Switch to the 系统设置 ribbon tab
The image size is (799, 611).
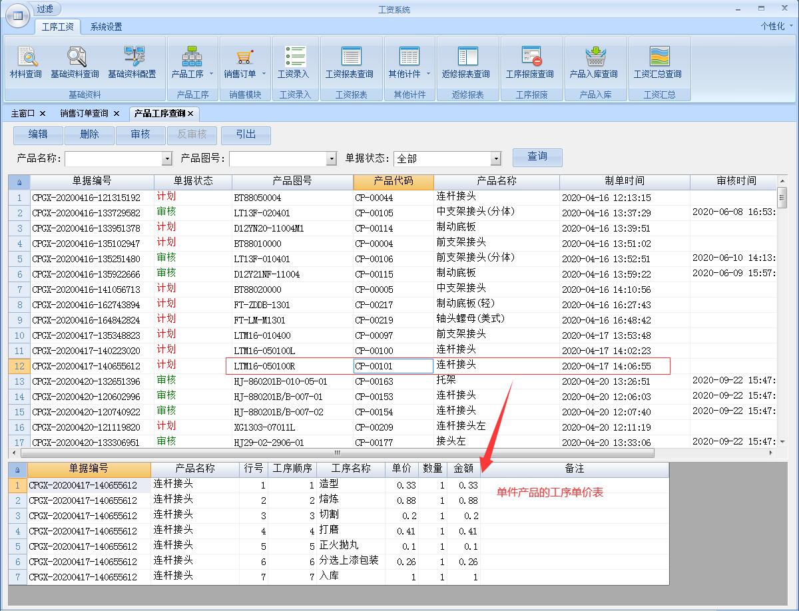tap(107, 27)
